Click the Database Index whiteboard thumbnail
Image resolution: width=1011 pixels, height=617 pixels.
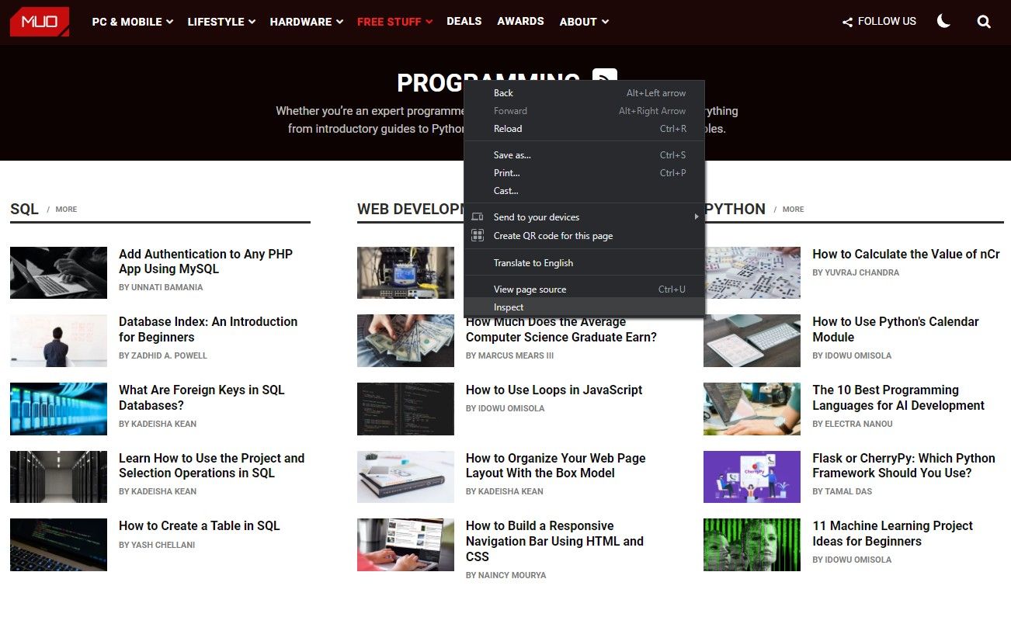pos(58,341)
